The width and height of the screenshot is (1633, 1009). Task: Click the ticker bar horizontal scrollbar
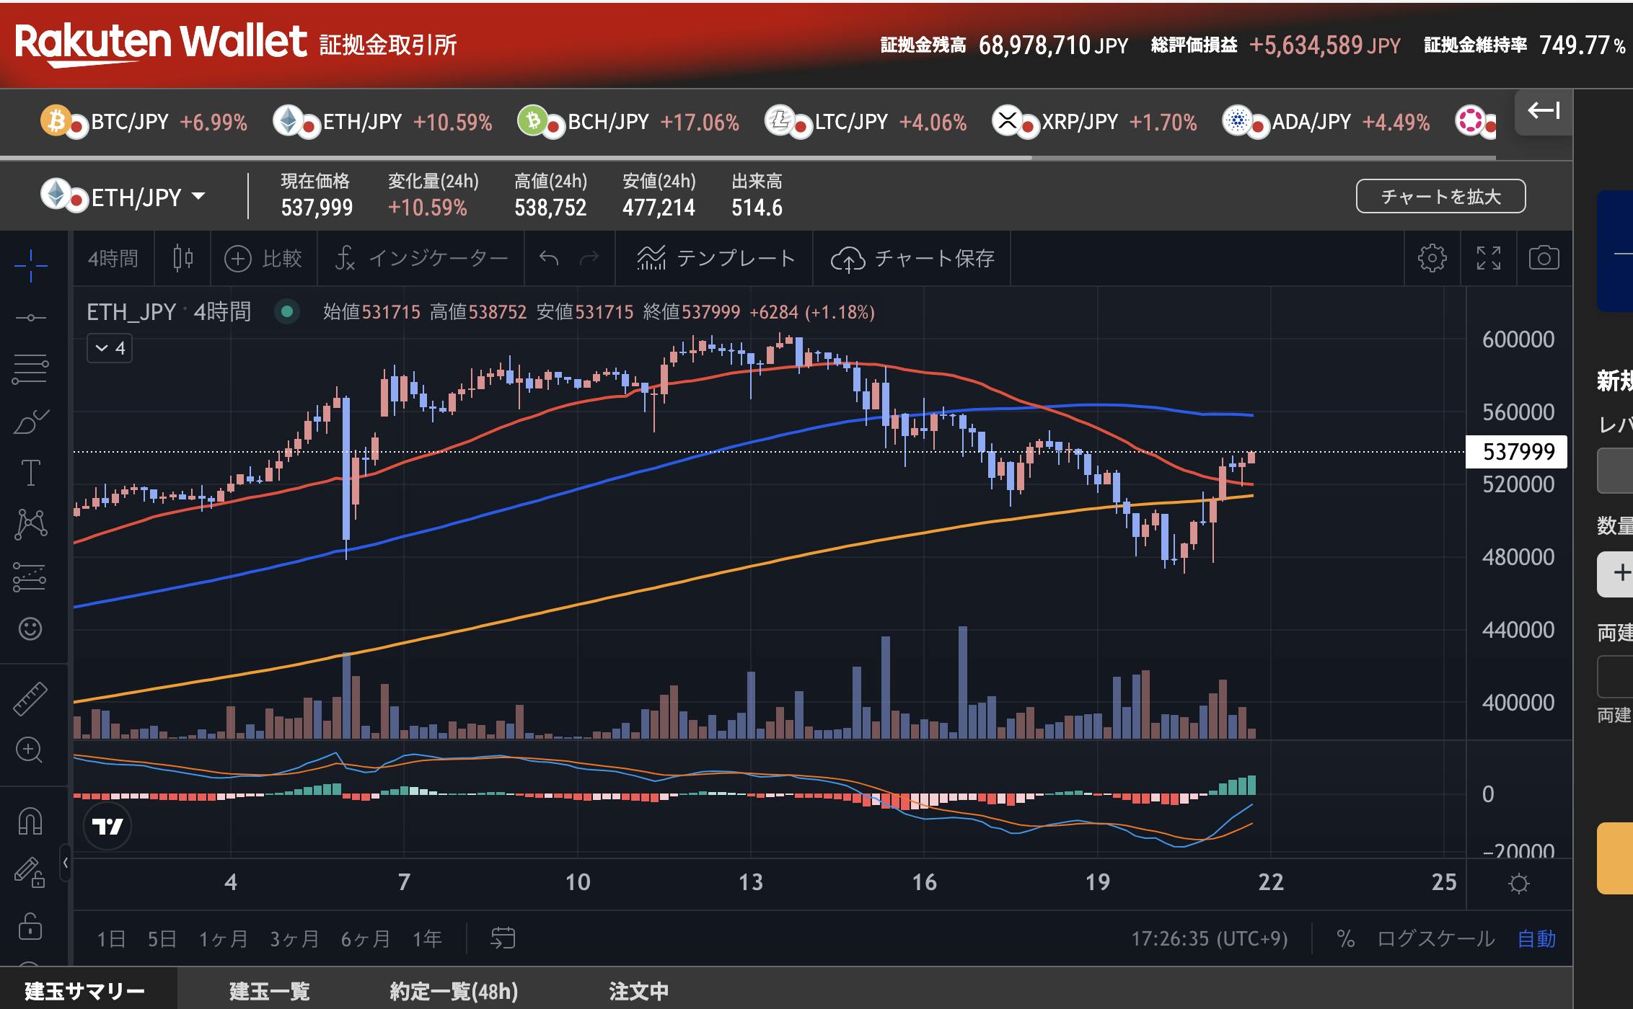pos(516,157)
